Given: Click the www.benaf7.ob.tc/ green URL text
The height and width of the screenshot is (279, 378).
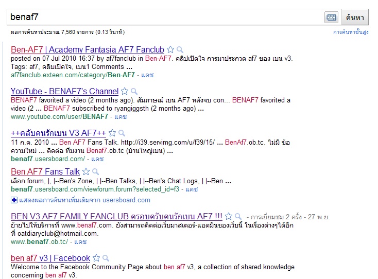Looking at the screenshot, I should click(40, 241).
